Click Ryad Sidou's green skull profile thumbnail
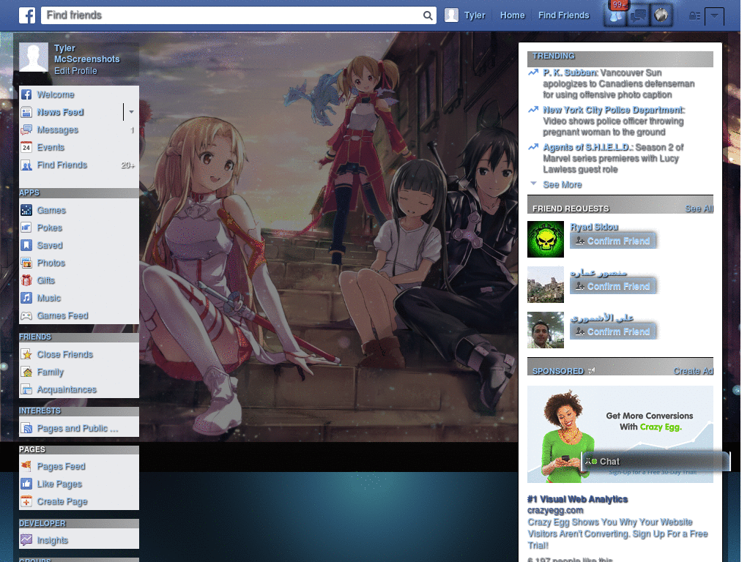The image size is (750, 562). coord(546,239)
